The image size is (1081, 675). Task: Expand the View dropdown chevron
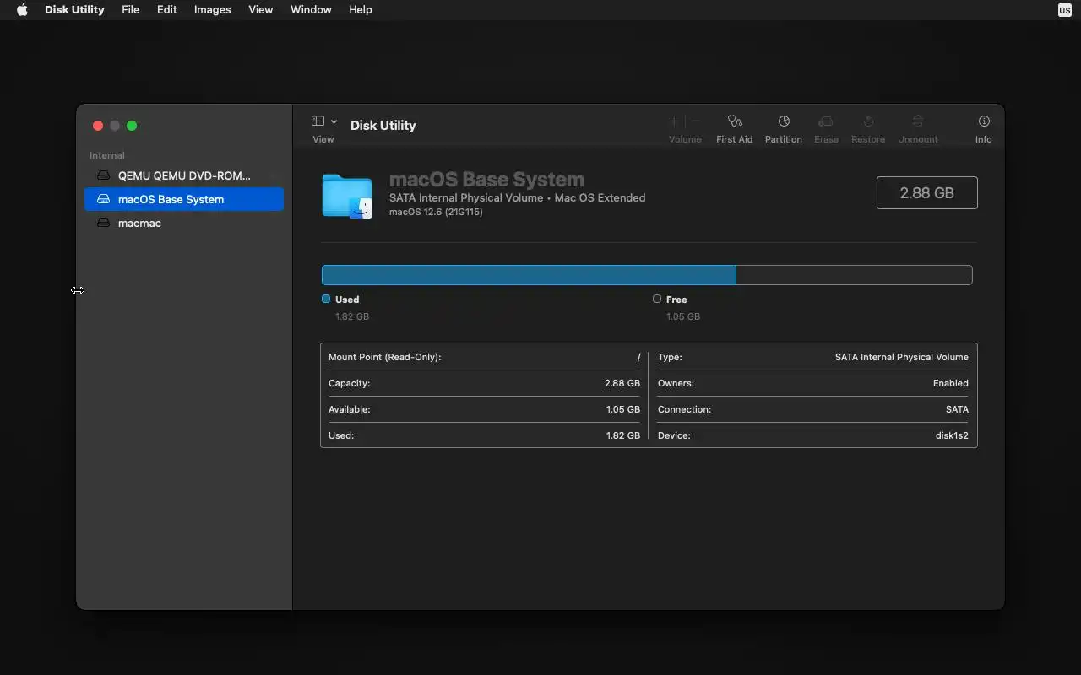pos(334,121)
